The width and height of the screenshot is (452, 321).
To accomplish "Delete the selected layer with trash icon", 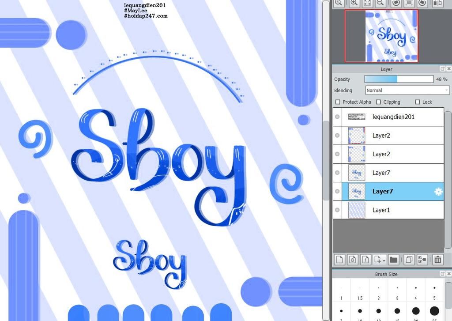I will (x=437, y=260).
